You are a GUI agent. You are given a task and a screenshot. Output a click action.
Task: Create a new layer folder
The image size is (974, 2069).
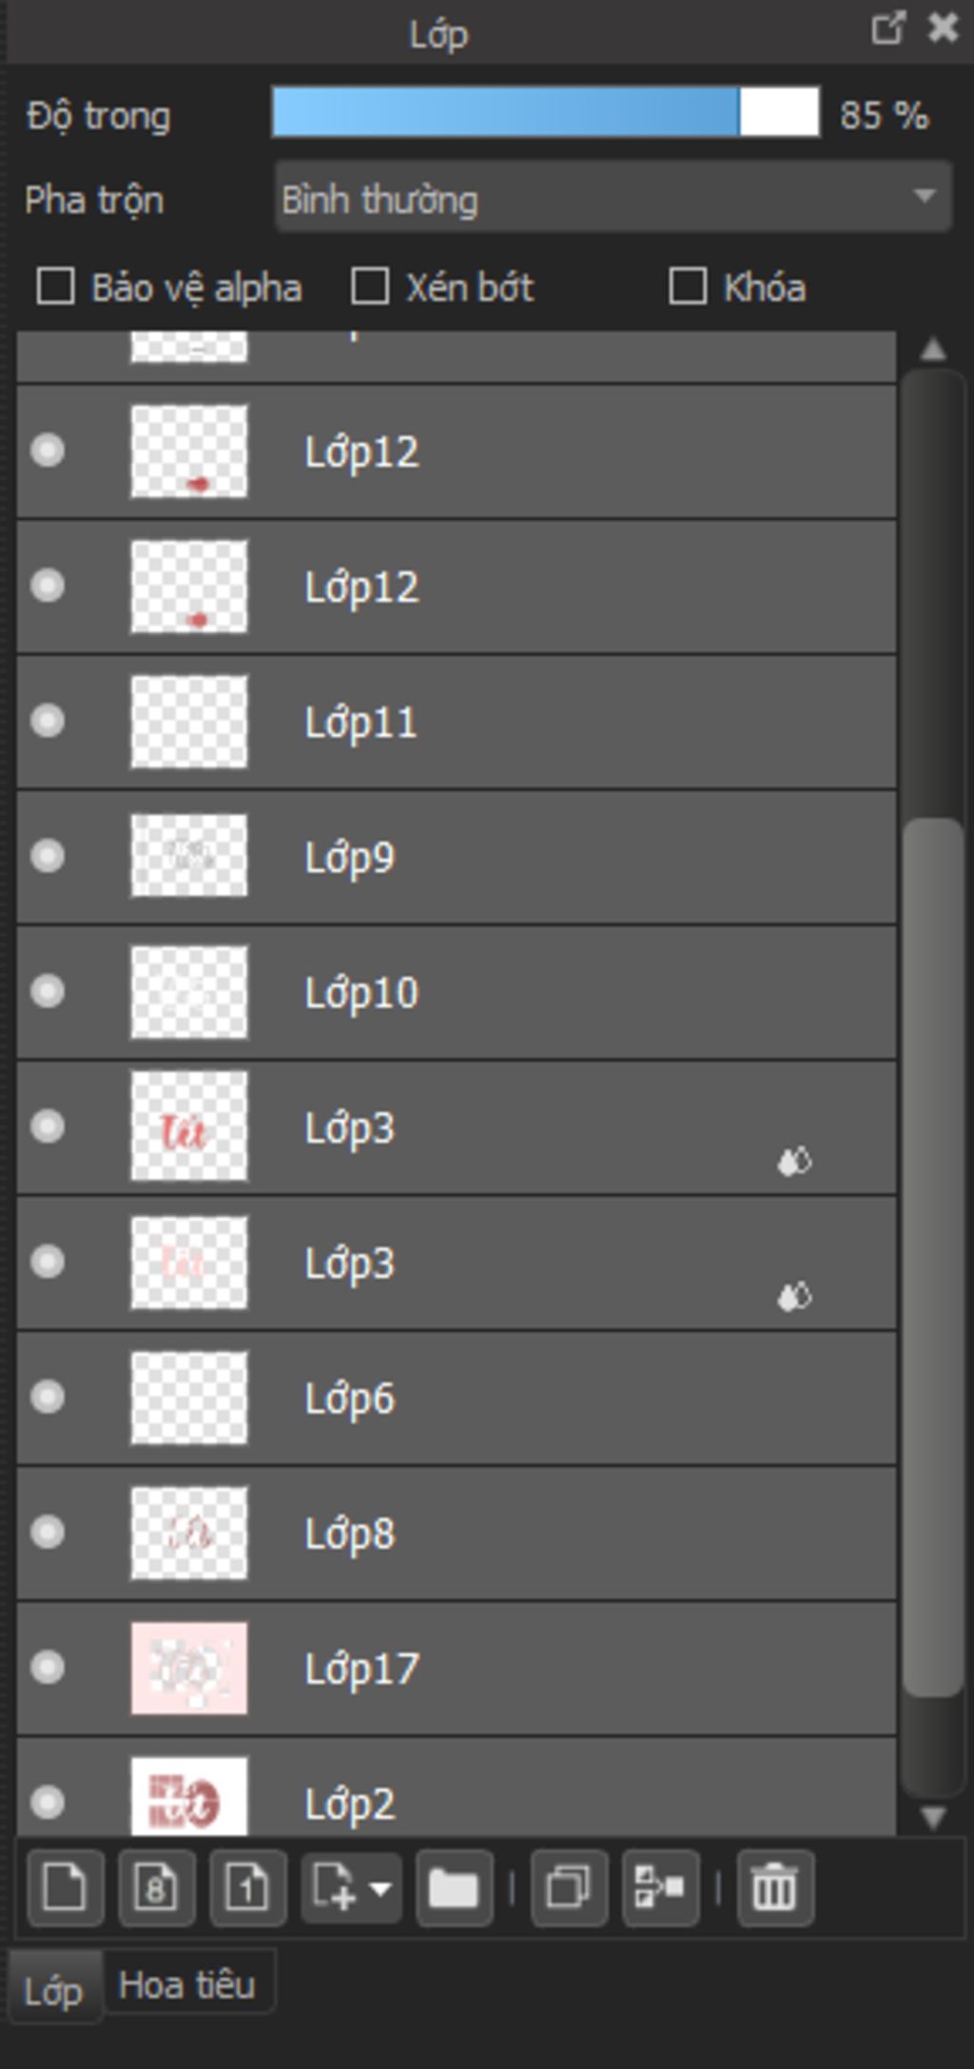point(454,1887)
